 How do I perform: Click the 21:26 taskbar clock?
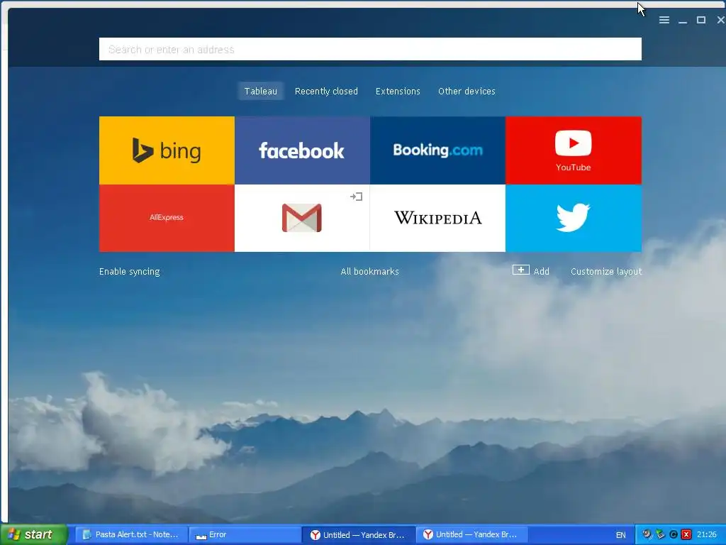coord(707,535)
